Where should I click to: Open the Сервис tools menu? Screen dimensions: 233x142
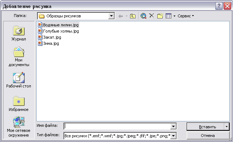[186, 16]
